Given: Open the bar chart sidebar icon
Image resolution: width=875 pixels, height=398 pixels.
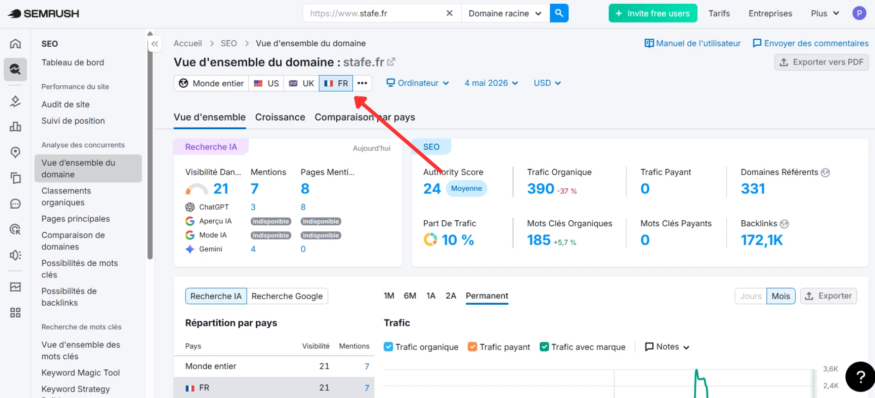Looking at the screenshot, I should (15, 127).
